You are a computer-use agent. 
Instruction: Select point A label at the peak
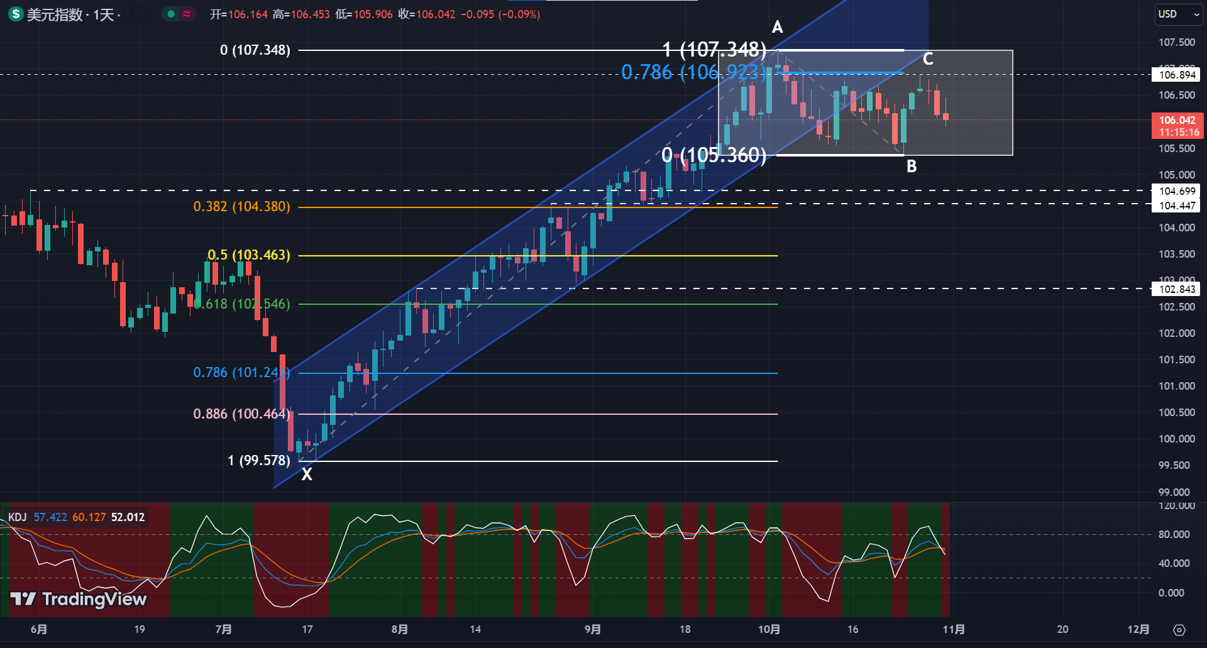778,27
